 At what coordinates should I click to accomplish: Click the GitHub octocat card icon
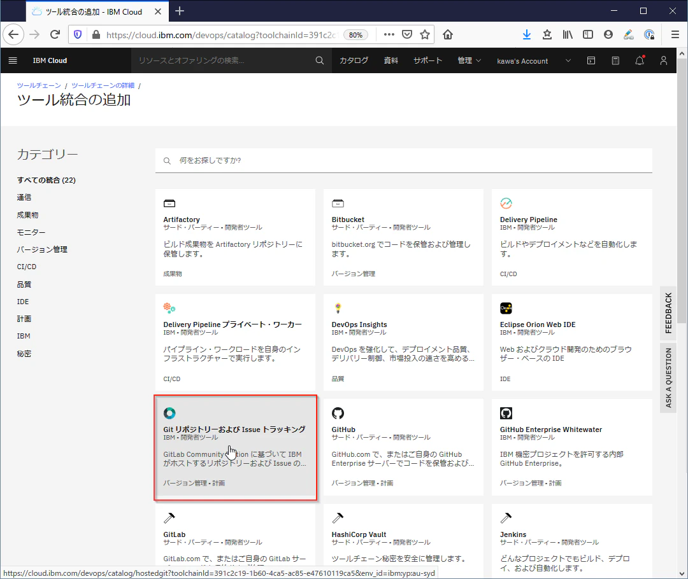(338, 413)
